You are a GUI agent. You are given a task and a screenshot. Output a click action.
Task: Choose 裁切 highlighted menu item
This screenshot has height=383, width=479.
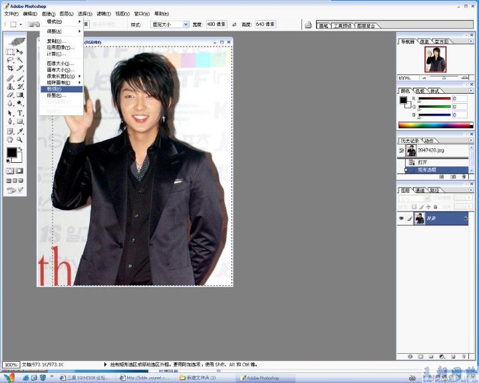[62, 89]
